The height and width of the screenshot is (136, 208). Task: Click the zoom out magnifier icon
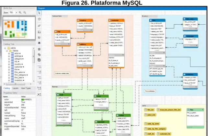[25, 12]
